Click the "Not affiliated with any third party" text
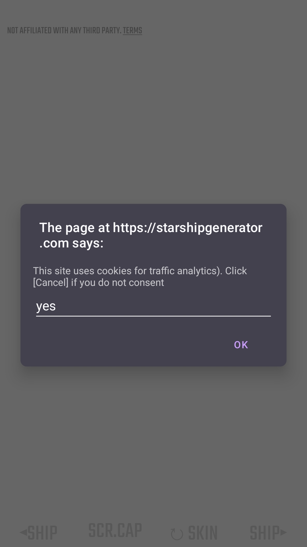 click(64, 30)
